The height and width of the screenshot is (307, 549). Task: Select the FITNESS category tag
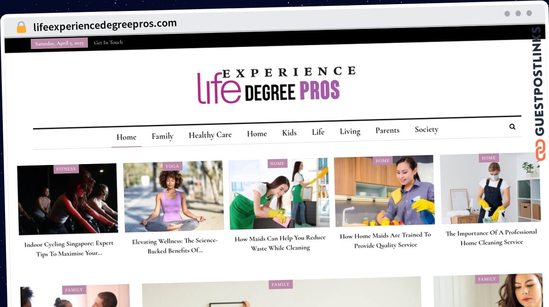pos(66,169)
